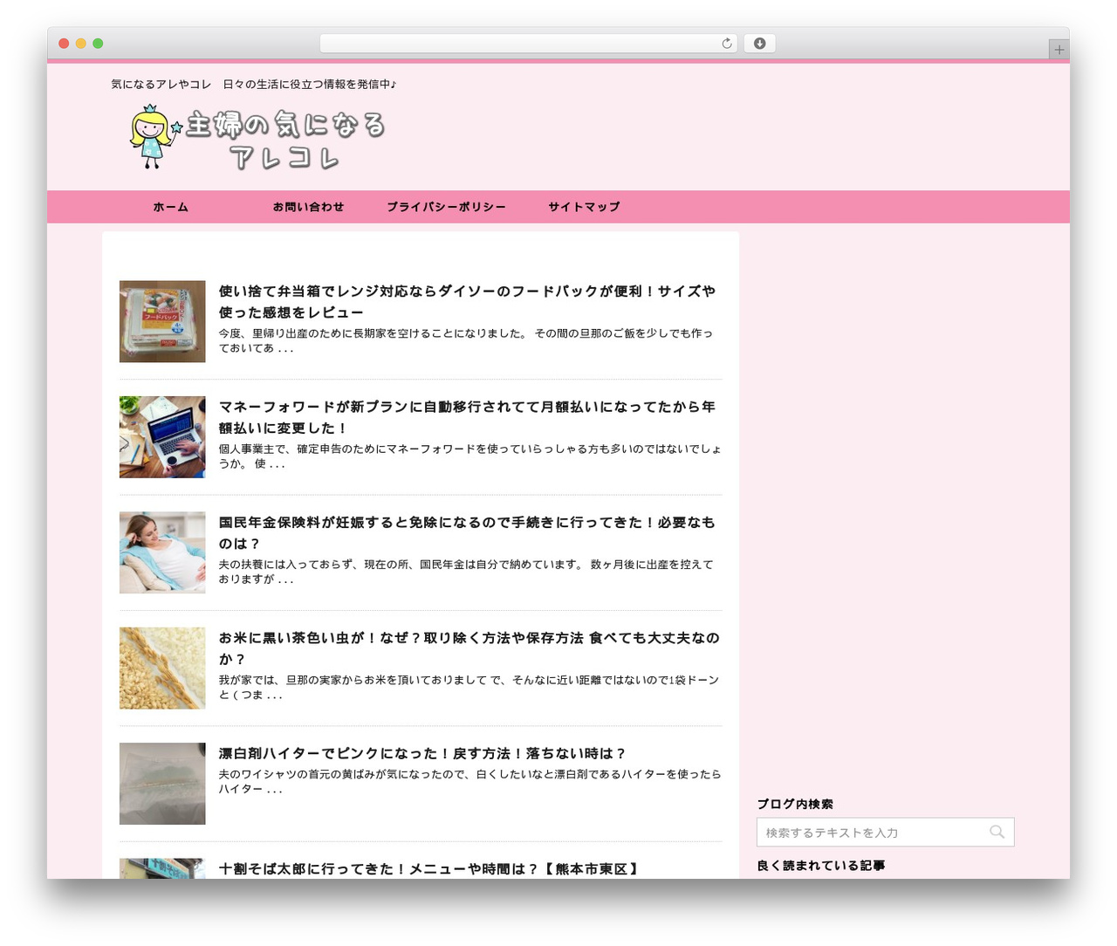This screenshot has width=1117, height=946.
Task: Open the サイトマップ menu item
Action: [x=584, y=207]
